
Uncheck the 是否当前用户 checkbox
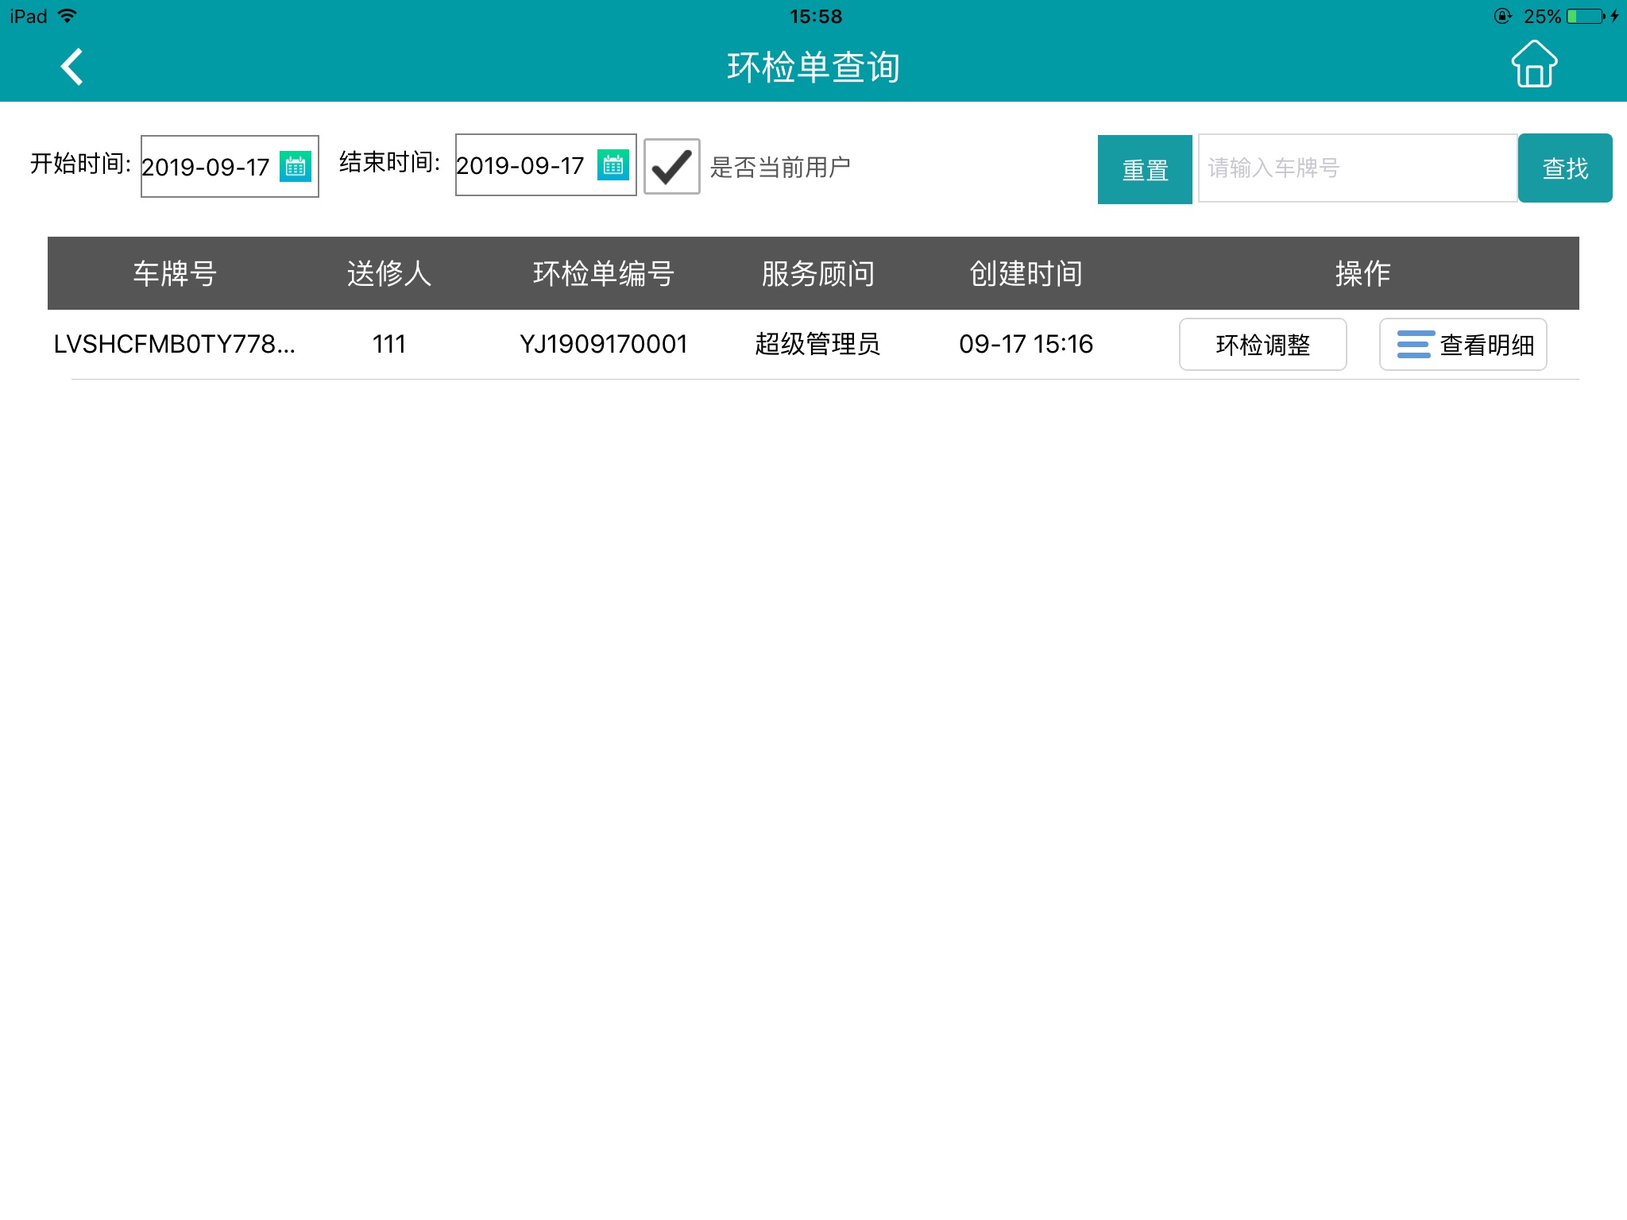[671, 166]
